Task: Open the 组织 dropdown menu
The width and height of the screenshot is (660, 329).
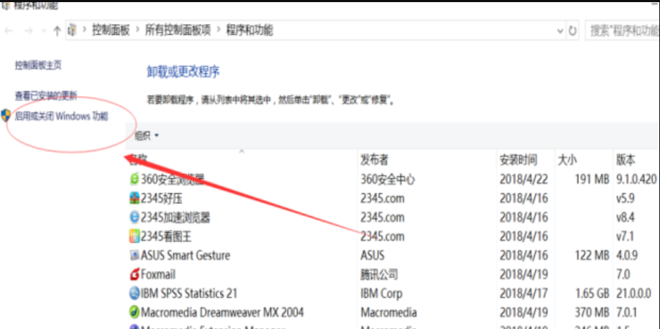Action: [x=147, y=135]
